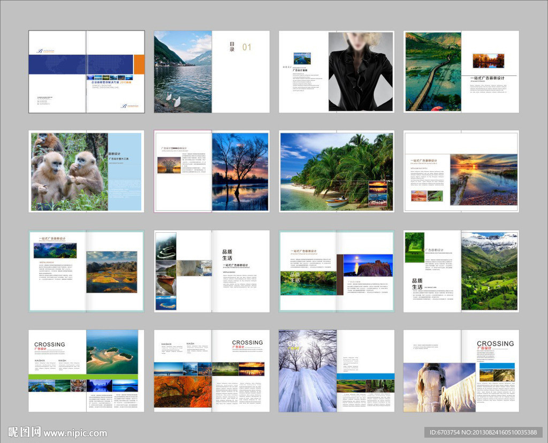Select the forest path thumbnail under the blue band

tap(380, 386)
